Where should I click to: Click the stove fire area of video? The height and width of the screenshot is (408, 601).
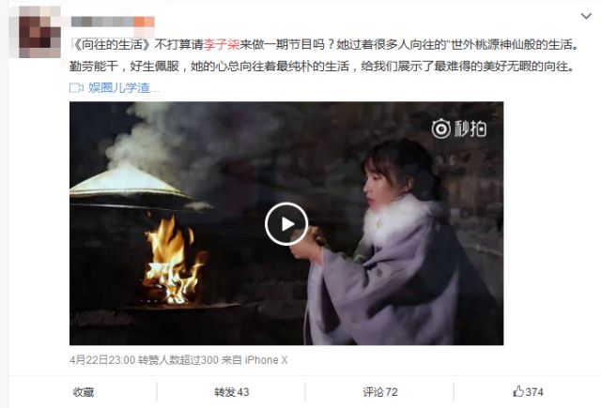coord(173,262)
